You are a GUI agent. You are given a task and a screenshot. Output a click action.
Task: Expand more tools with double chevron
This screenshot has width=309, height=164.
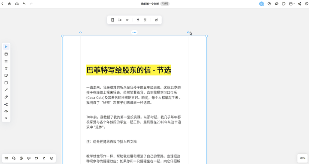coord(6,118)
